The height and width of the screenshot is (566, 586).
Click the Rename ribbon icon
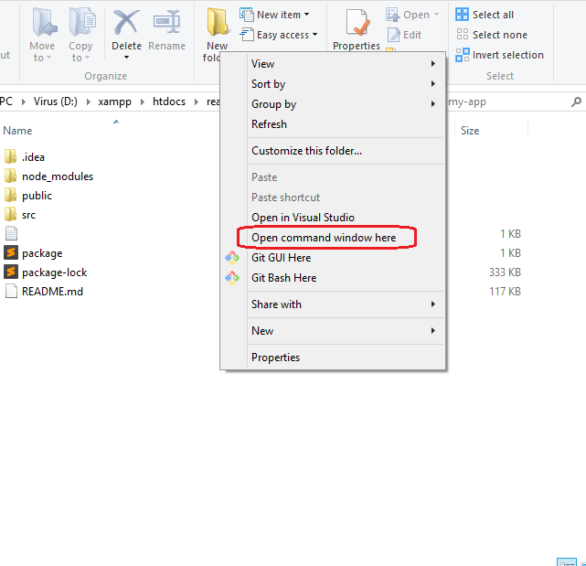[x=166, y=22]
